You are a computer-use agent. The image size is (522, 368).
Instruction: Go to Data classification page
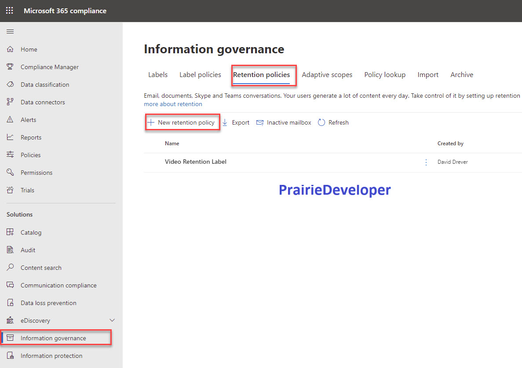pyautogui.click(x=45, y=85)
